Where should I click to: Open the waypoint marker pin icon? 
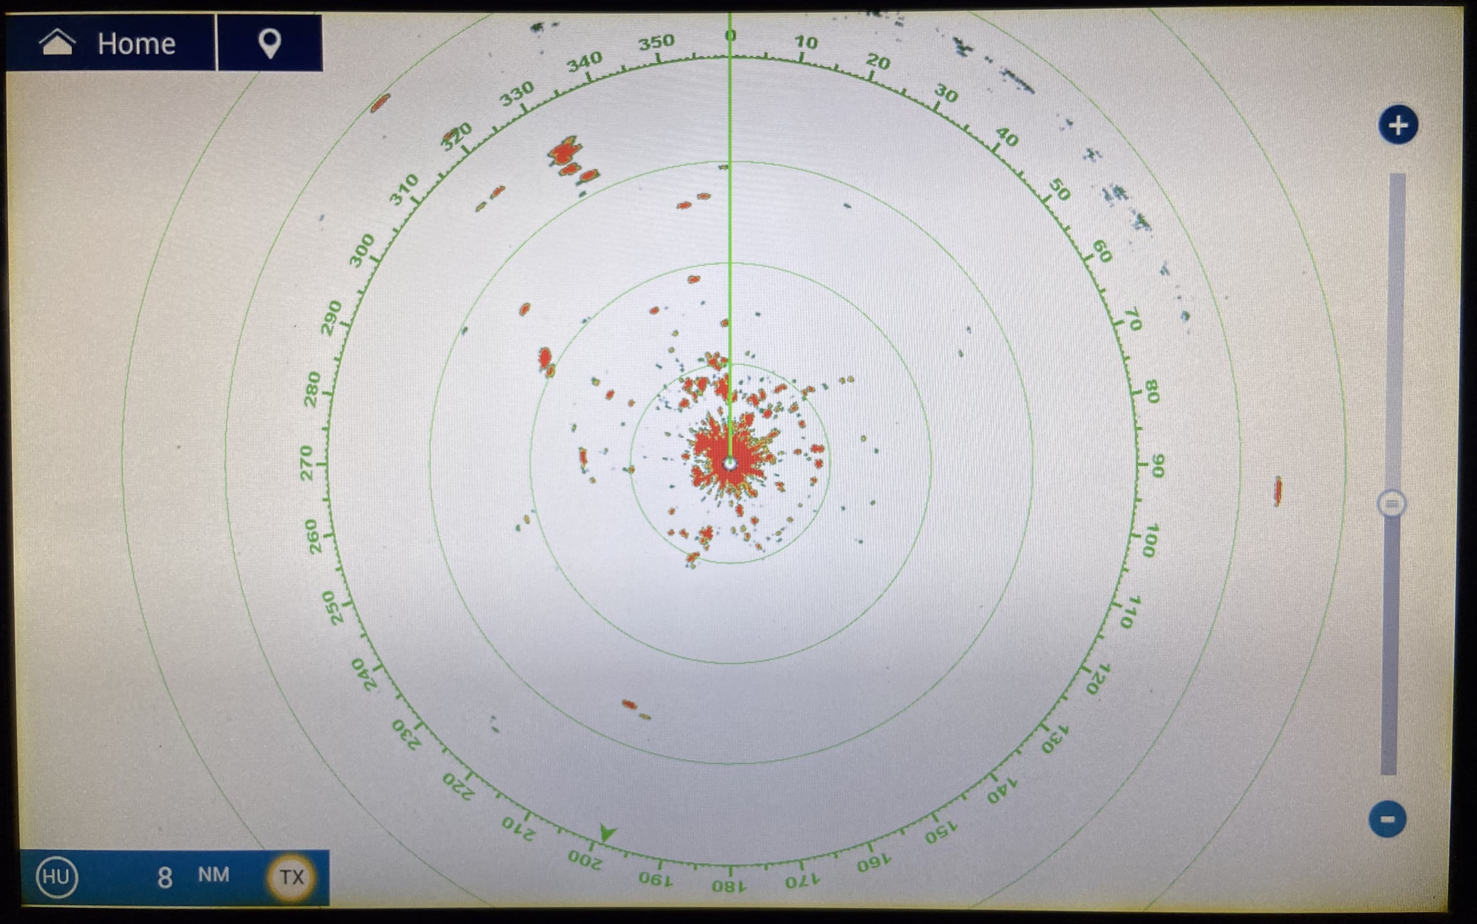coord(269,43)
